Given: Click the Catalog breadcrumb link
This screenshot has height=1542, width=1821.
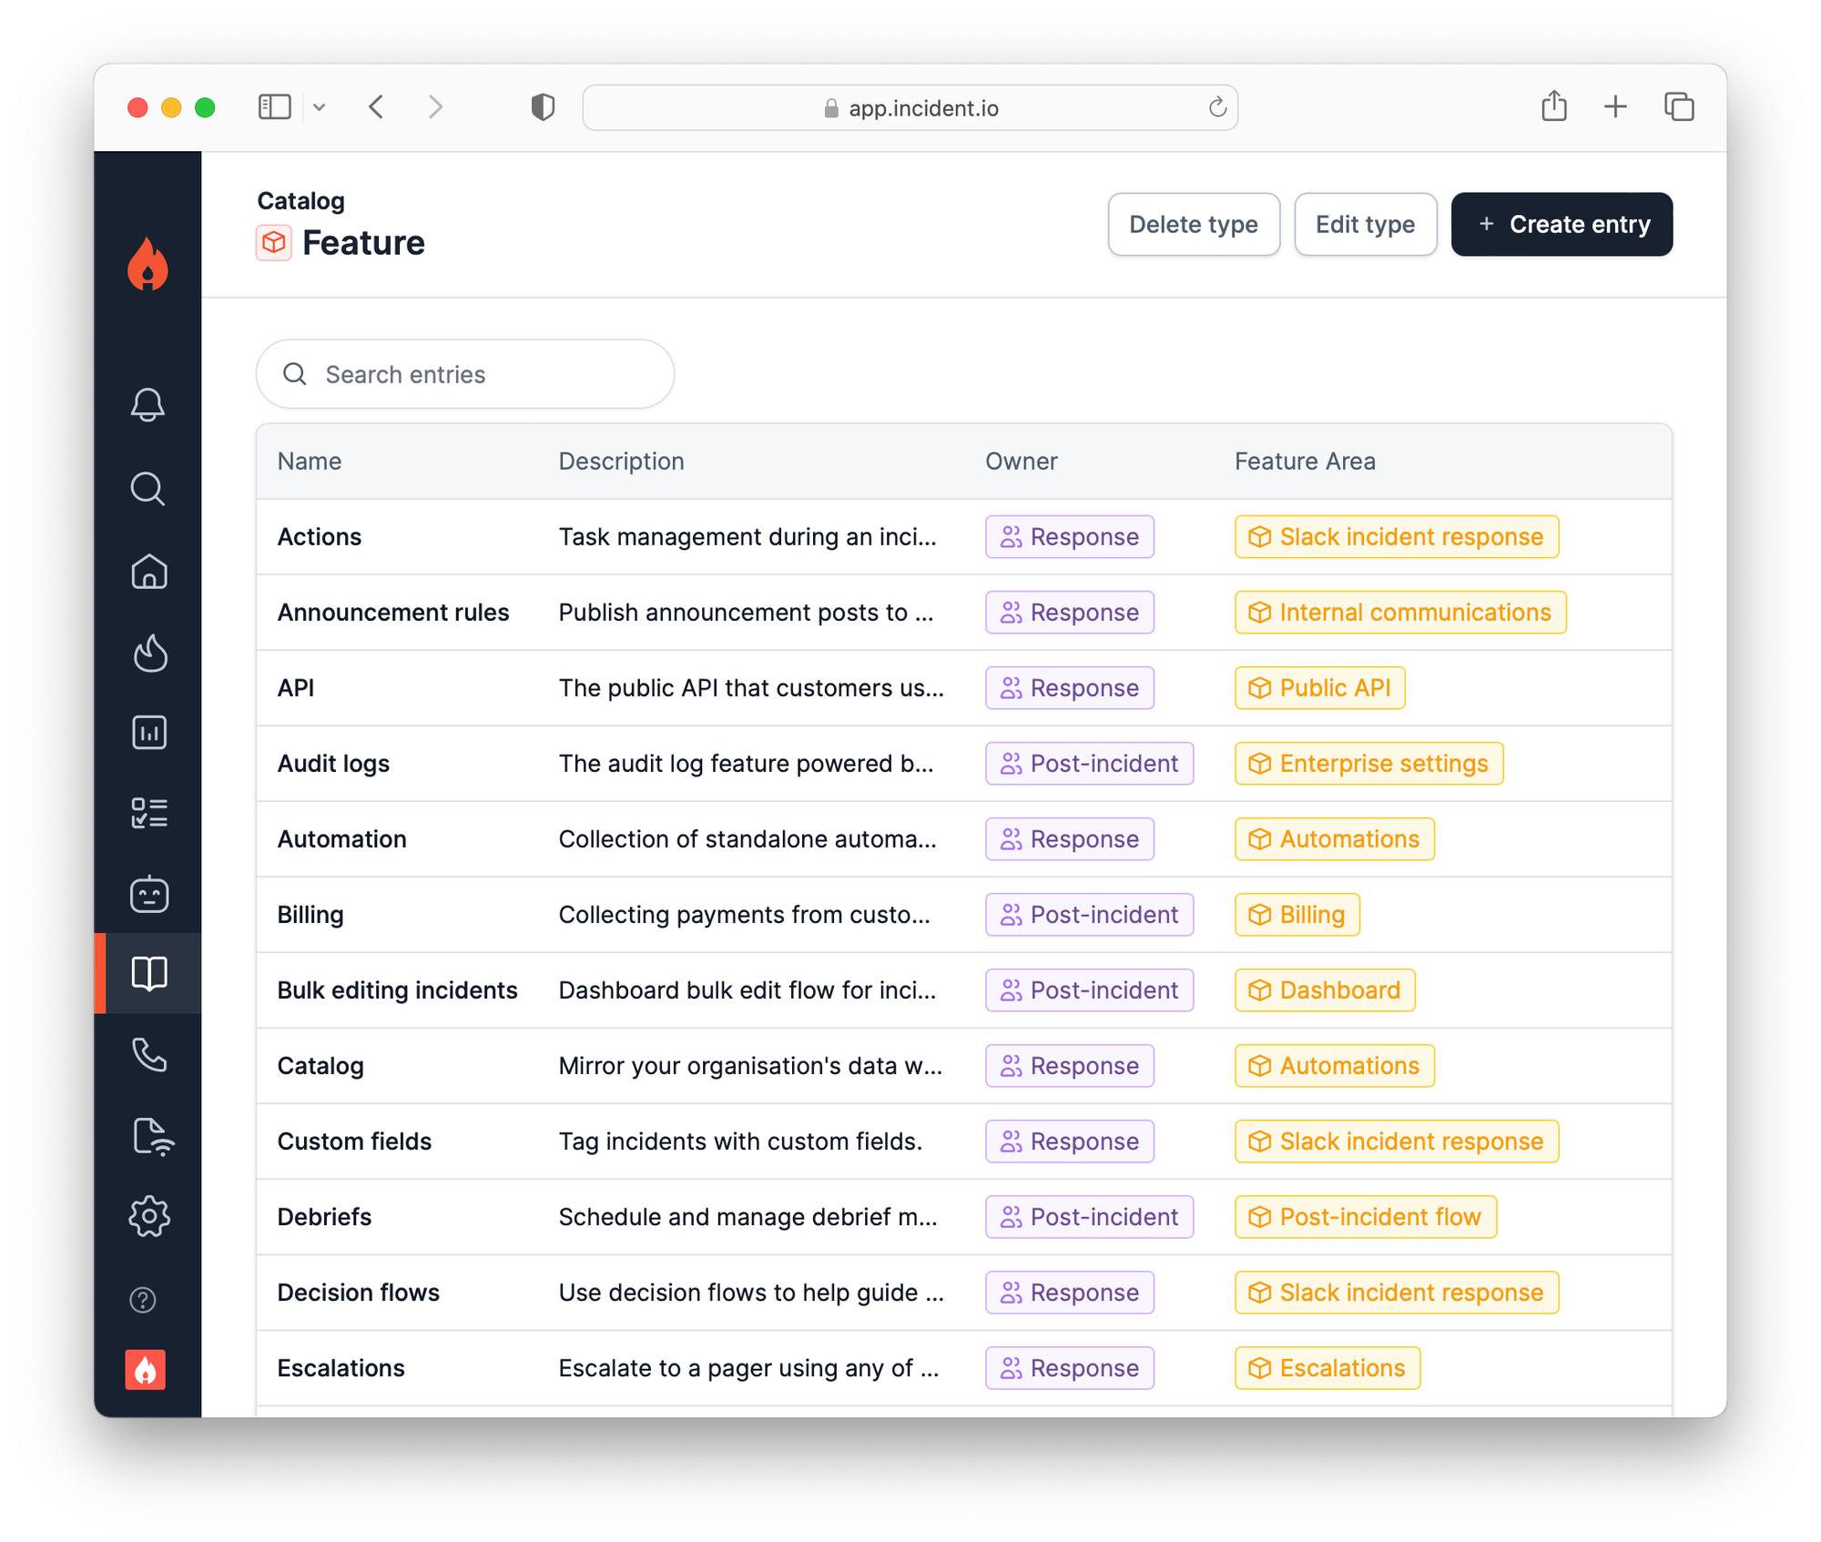Looking at the screenshot, I should (300, 200).
